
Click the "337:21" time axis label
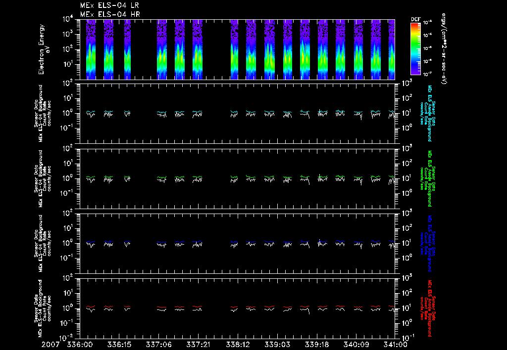click(x=198, y=345)
